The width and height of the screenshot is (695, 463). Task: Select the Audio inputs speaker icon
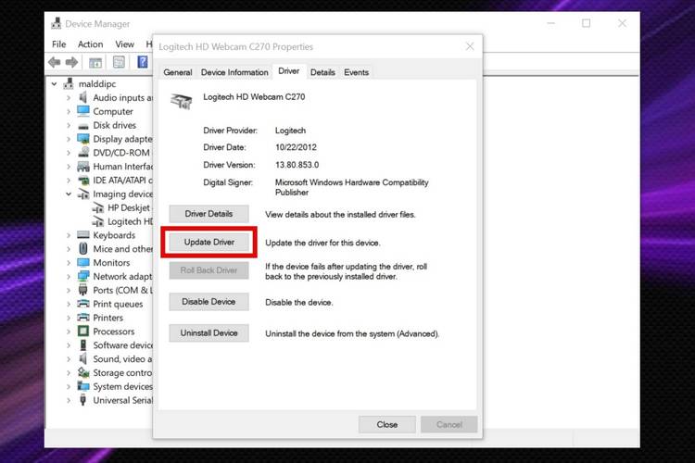(x=82, y=97)
